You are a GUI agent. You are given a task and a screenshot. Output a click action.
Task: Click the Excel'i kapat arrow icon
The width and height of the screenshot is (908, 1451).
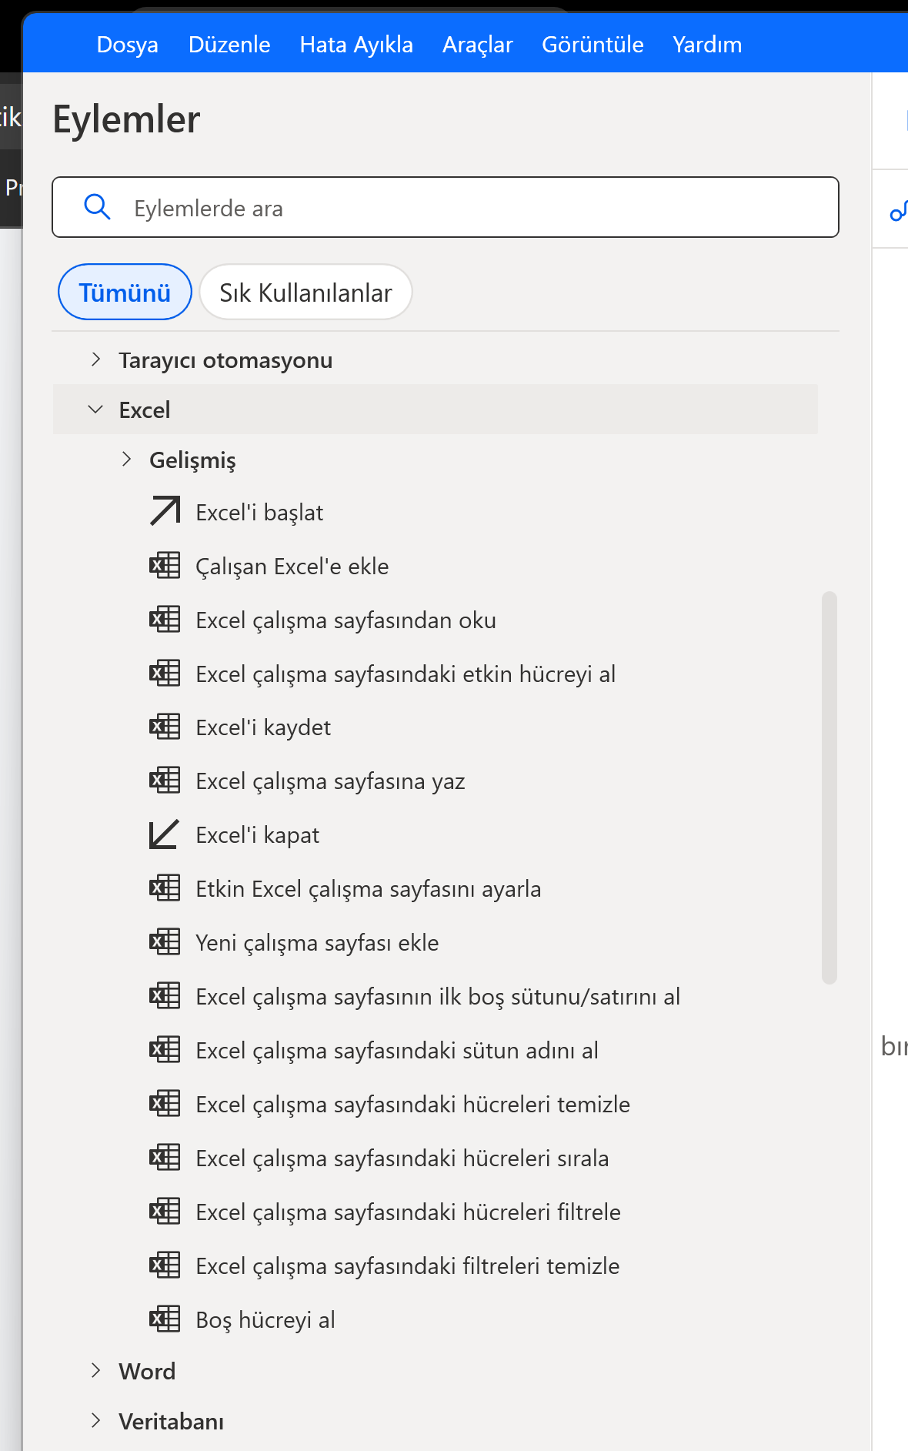click(x=164, y=834)
